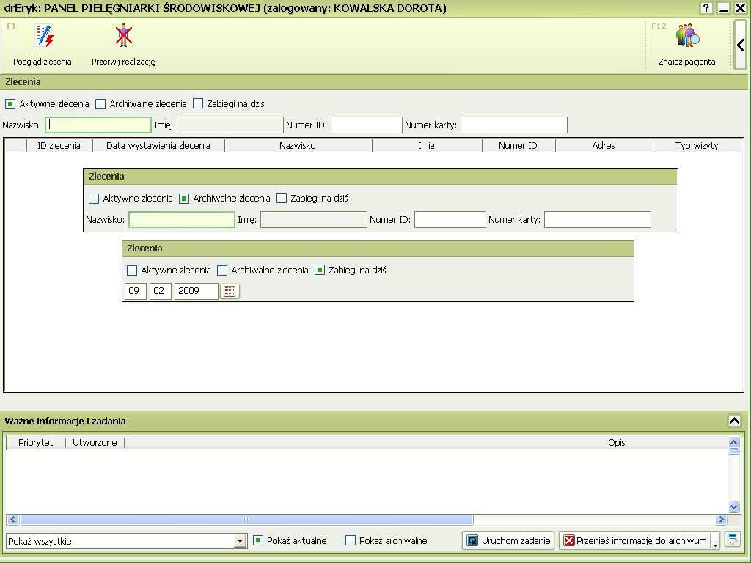Click Przenieś informację do archiwum button

point(635,540)
